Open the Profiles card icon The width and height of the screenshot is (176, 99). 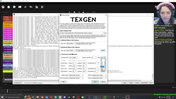[20, 7]
